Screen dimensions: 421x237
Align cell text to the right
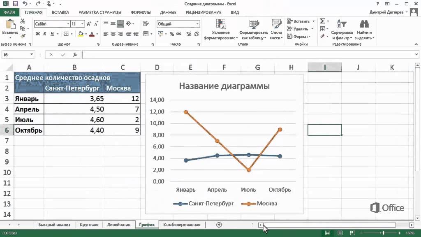pos(120,34)
